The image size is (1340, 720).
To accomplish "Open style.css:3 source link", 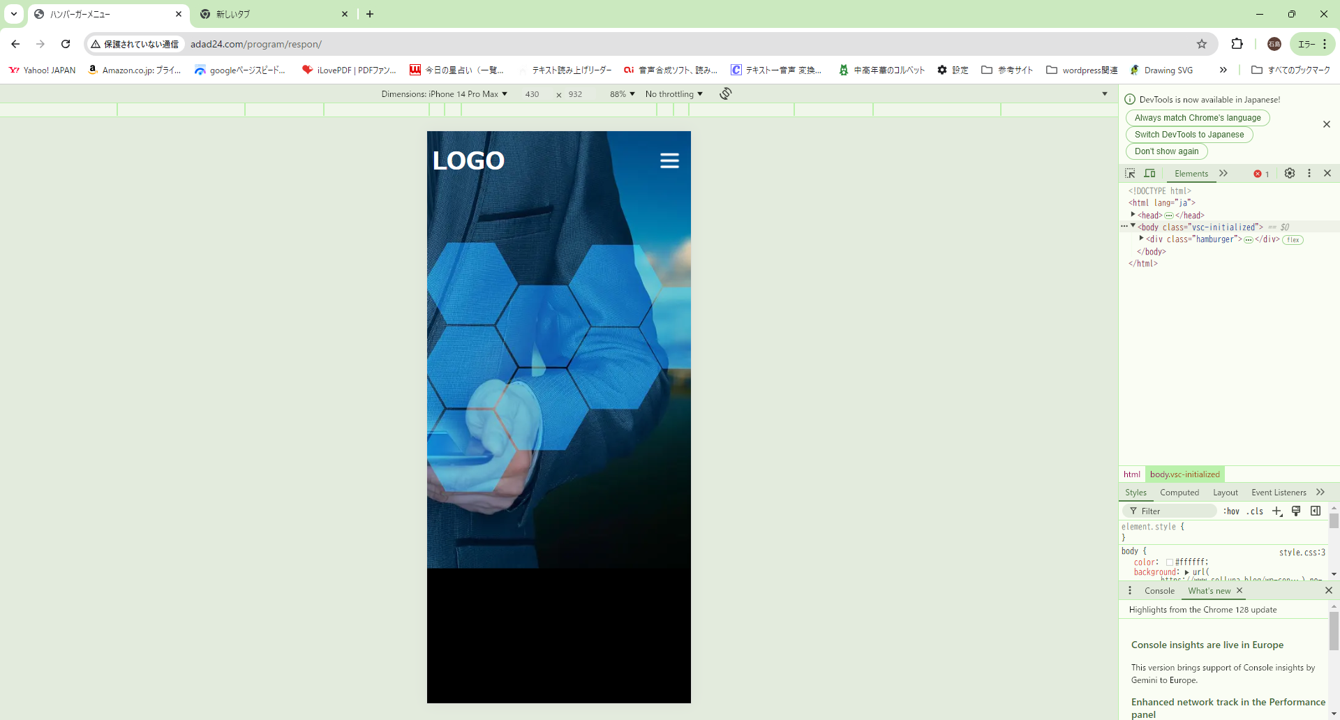I will tap(1302, 553).
